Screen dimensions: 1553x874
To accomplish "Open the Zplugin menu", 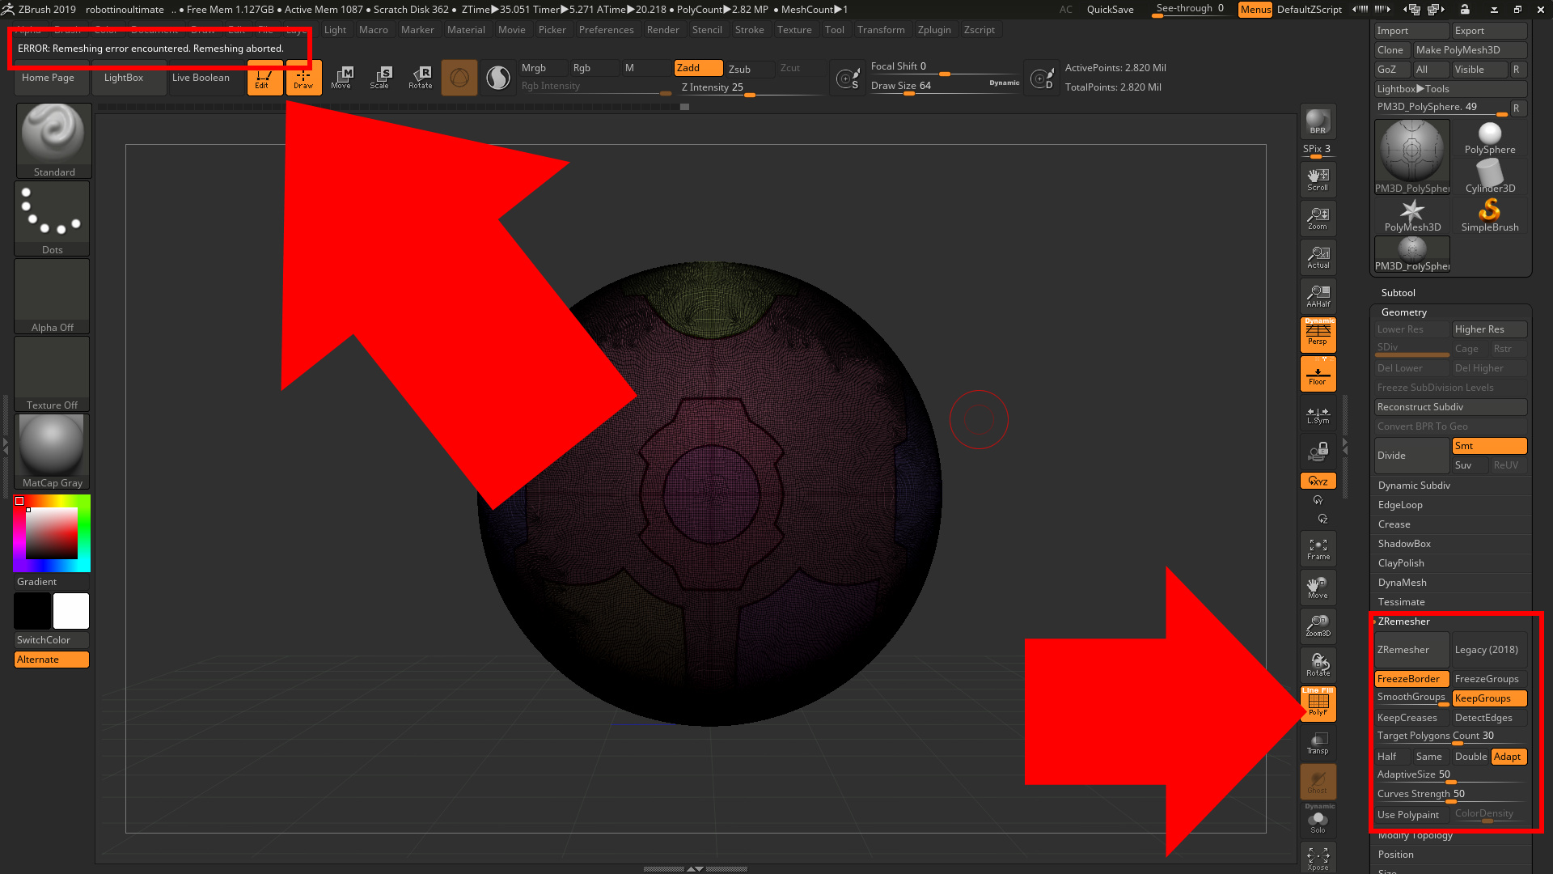I will [x=934, y=29].
